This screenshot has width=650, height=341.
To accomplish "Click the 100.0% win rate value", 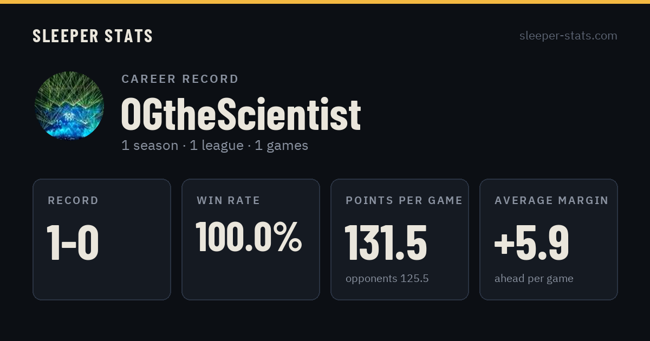I will tap(249, 237).
